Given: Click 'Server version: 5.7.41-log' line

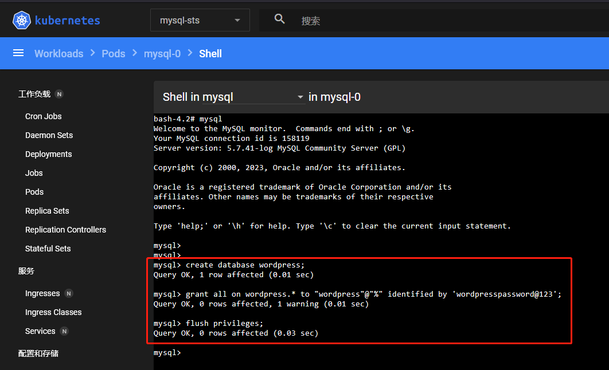Looking at the screenshot, I should coord(279,148).
